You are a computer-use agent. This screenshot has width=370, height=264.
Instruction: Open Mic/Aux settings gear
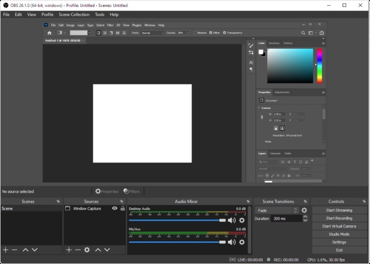242,242
